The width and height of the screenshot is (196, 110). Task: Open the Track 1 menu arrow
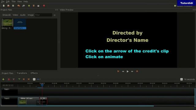(x=3, y=89)
